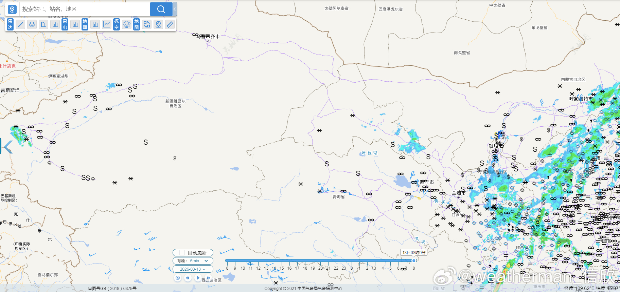Click the 青海省 province label

(339, 197)
